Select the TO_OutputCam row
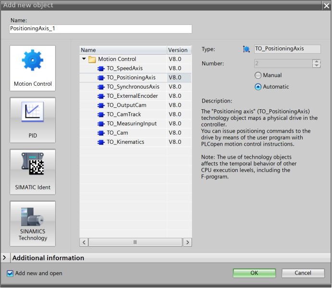 tap(135, 105)
